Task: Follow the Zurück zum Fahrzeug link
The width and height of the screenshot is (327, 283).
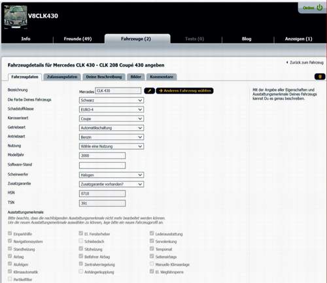Action: click(x=305, y=63)
